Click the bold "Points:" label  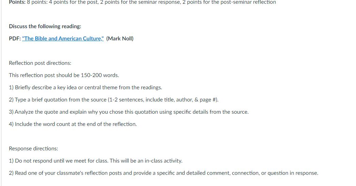pos(17,2)
